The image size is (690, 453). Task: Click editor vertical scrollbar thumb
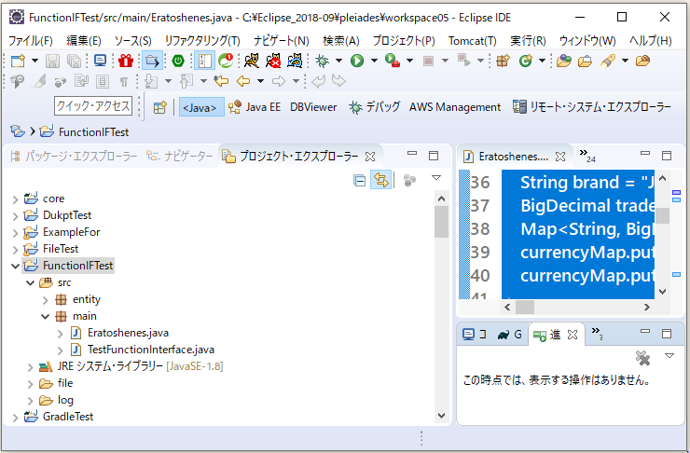pyautogui.click(x=663, y=216)
